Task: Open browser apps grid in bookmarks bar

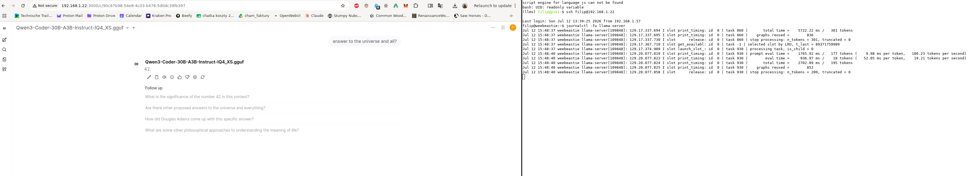Action: click(x=5, y=16)
